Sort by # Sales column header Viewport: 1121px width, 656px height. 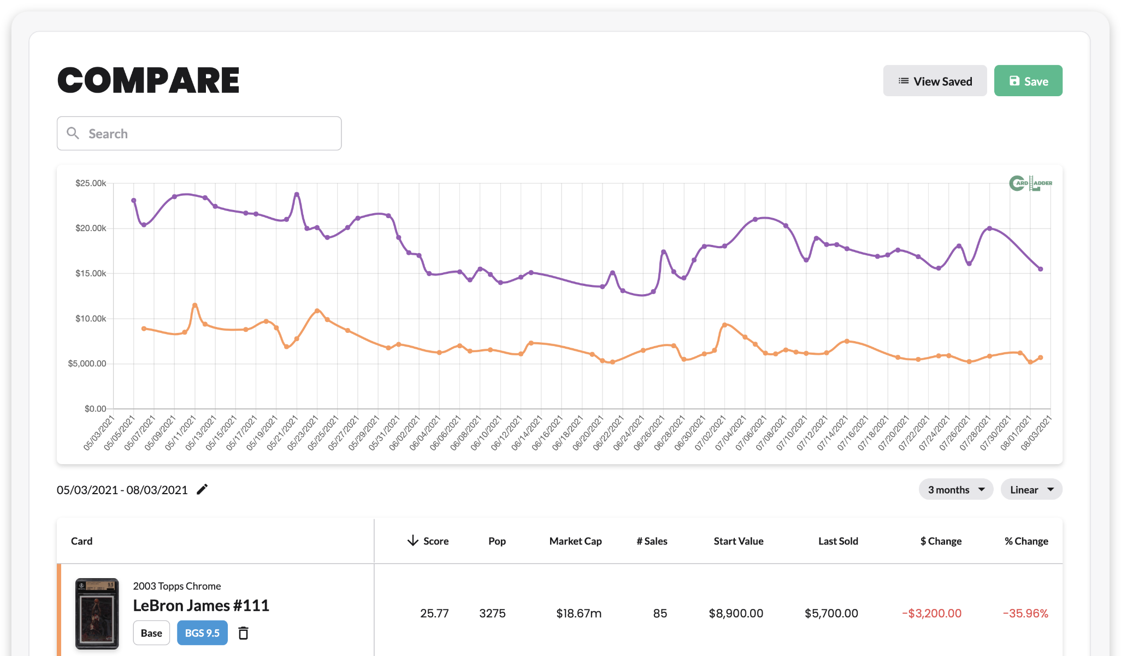(652, 541)
